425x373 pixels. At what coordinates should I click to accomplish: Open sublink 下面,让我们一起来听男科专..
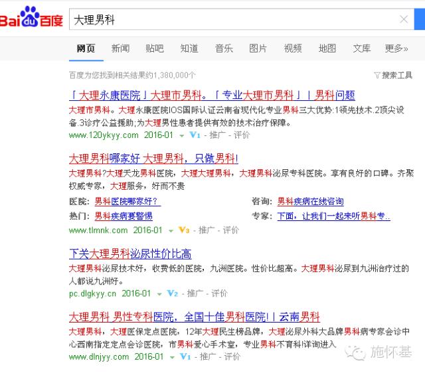[x=333, y=216]
